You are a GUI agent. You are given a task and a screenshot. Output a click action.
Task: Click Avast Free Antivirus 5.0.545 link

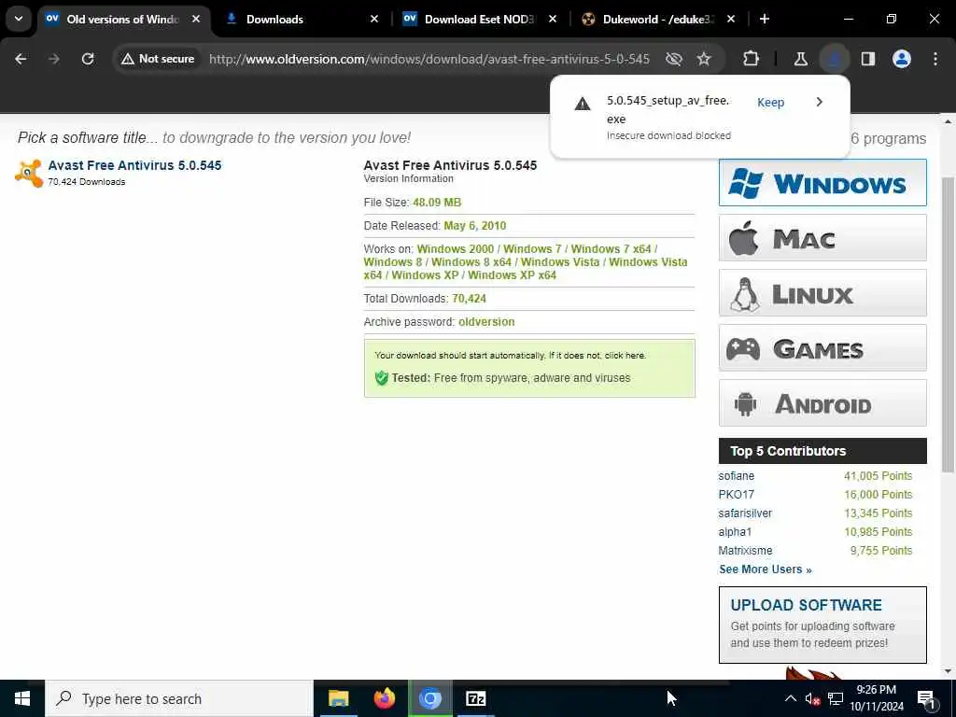click(134, 165)
